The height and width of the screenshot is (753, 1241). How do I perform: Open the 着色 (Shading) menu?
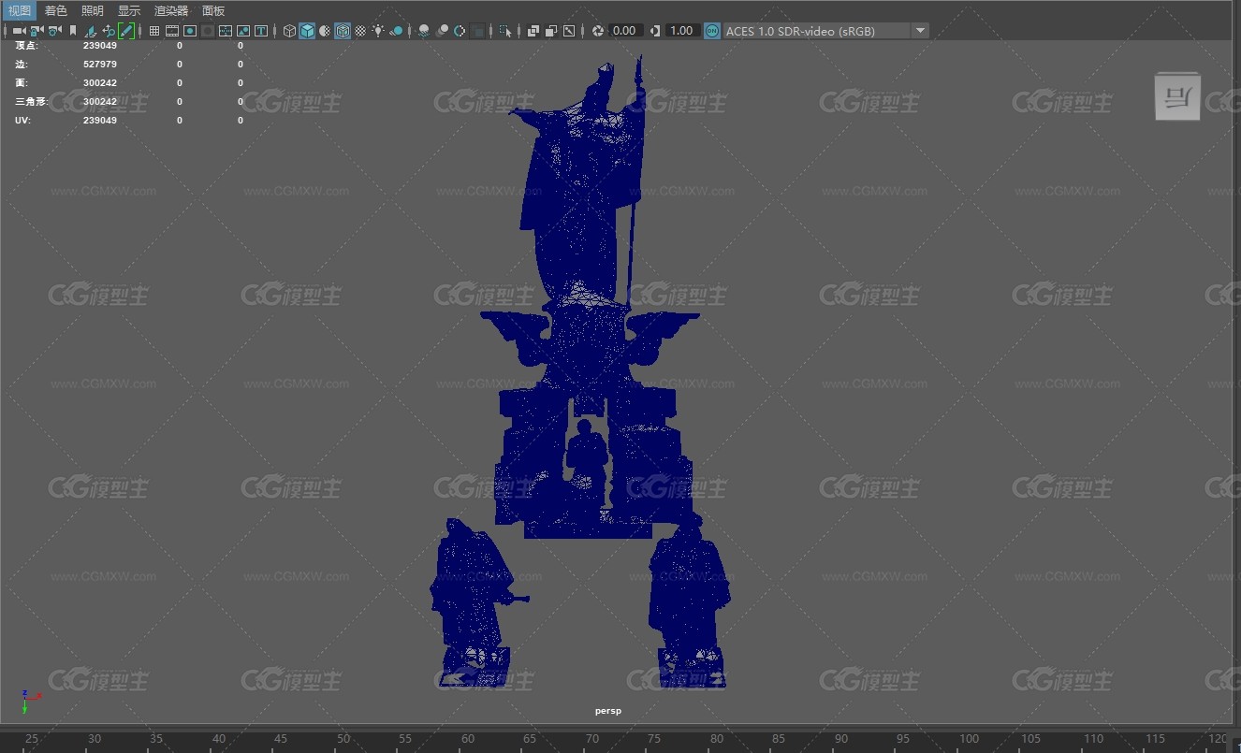(56, 10)
